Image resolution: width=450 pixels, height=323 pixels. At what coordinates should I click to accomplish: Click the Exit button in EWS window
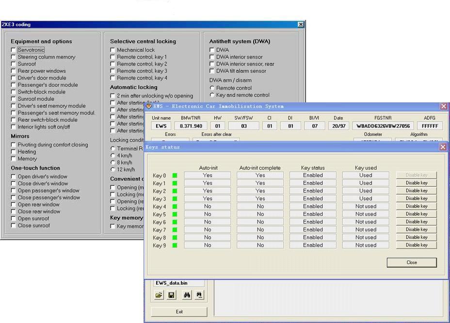tap(179, 311)
